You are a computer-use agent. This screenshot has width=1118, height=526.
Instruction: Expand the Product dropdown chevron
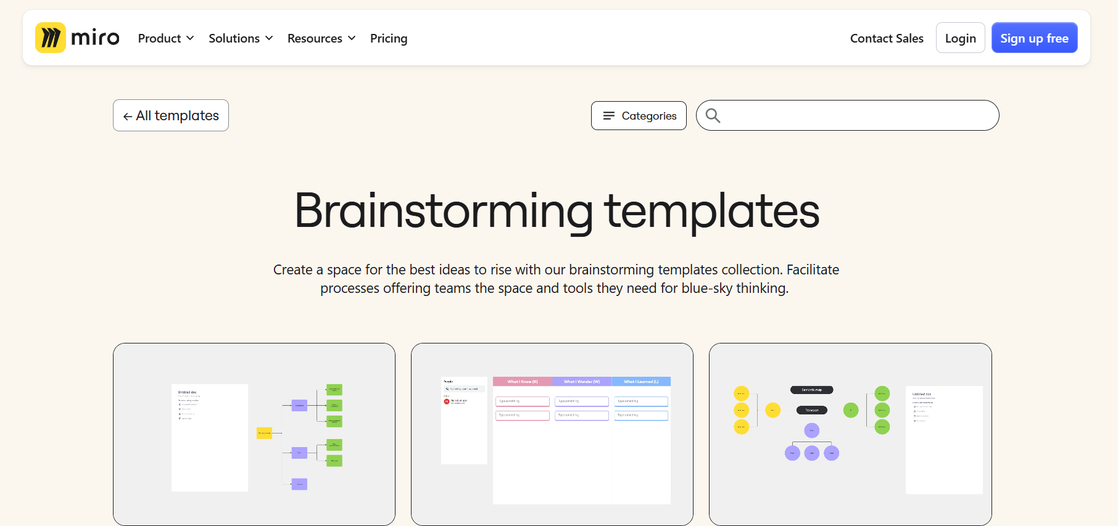click(190, 38)
